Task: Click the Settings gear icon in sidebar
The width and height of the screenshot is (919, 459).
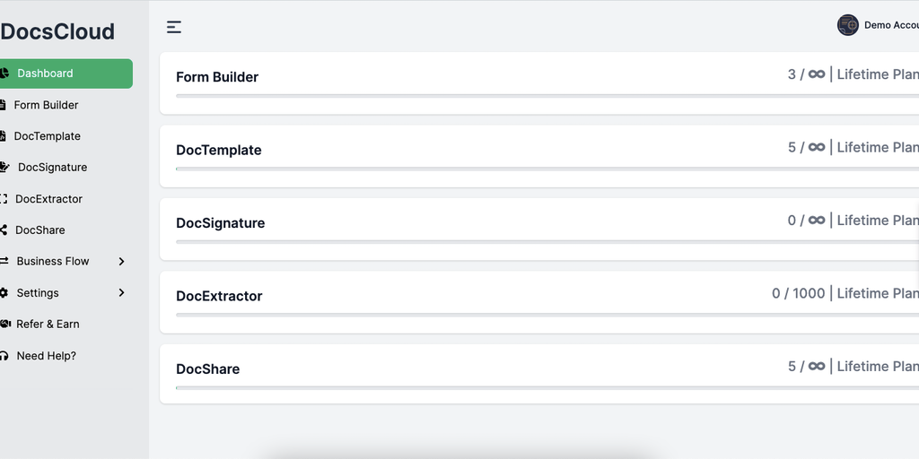Action: [x=4, y=293]
